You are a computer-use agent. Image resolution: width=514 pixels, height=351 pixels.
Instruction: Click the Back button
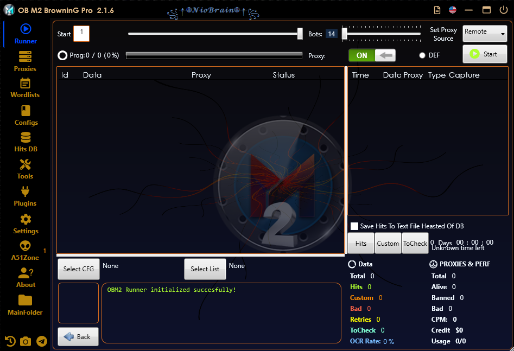[78, 336]
